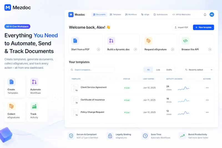Image resolution: width=222 pixels, height=148 pixels.
Task: Filter templates by Drafts
Action: [169, 70]
